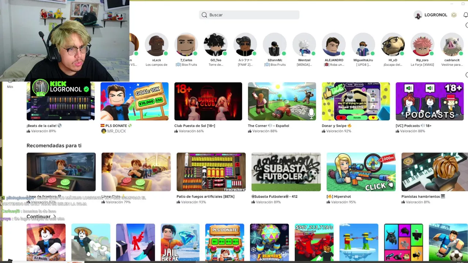
Task: Open the VC Podcasts 18+ thumbnail
Action: [430, 101]
